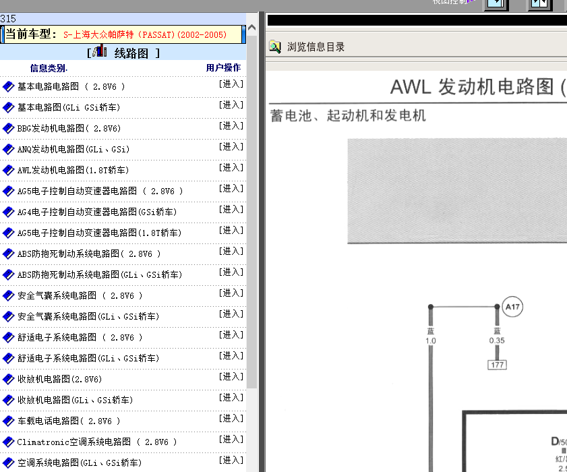
Task: Click book icon beside ABS电路图(GLi、GSi轿车)
Action: click(8, 275)
